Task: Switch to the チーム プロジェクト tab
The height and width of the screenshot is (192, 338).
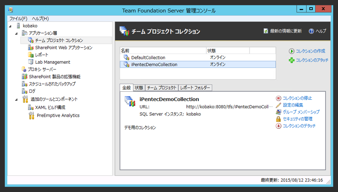Action: tap(162, 88)
